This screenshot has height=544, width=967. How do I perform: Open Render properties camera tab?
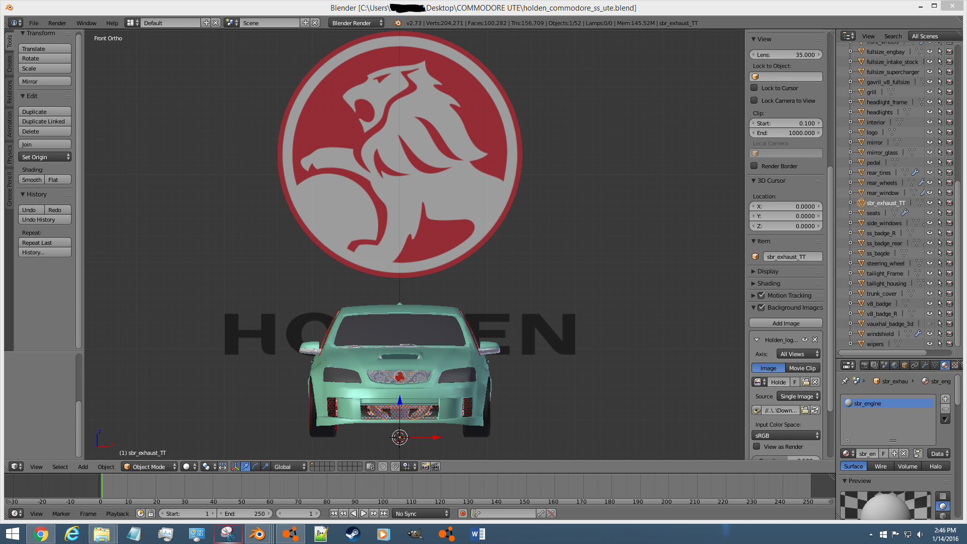(864, 365)
